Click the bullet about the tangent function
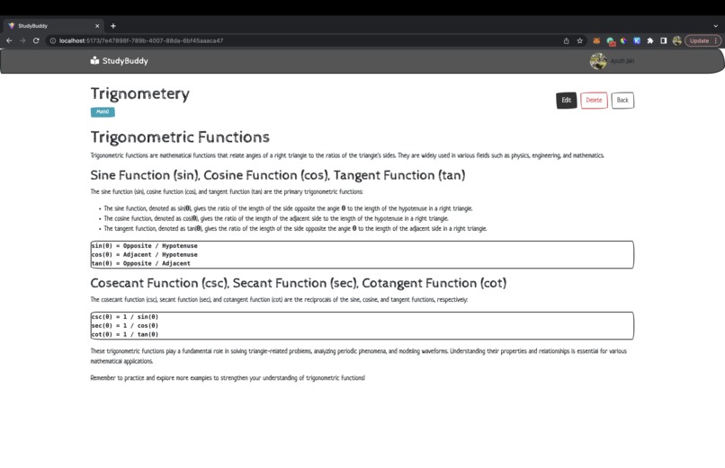This screenshot has width=725, height=468. [295, 228]
